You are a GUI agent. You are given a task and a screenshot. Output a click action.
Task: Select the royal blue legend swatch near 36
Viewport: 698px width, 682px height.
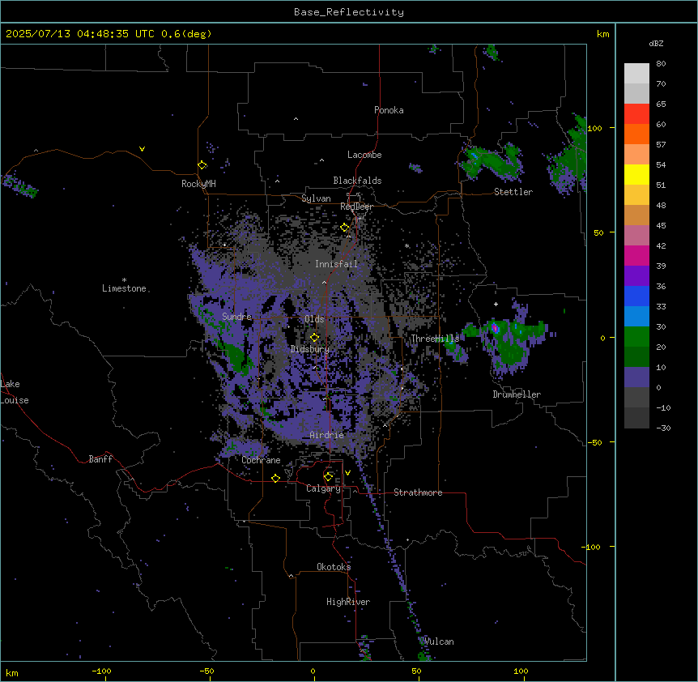point(636,296)
